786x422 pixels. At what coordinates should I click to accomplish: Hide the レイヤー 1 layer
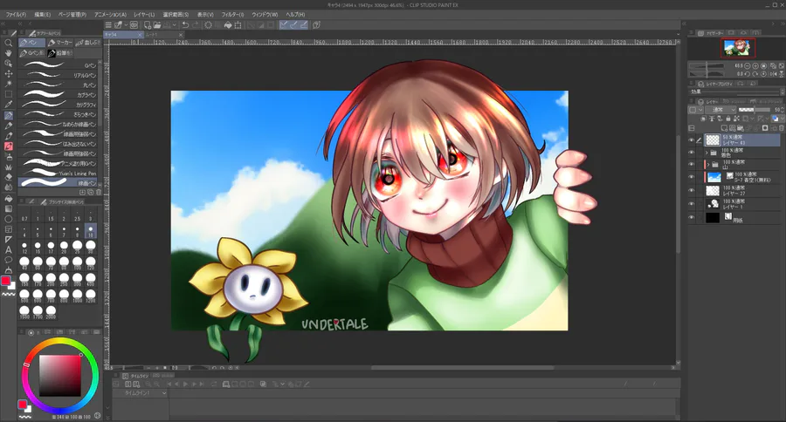[692, 204]
